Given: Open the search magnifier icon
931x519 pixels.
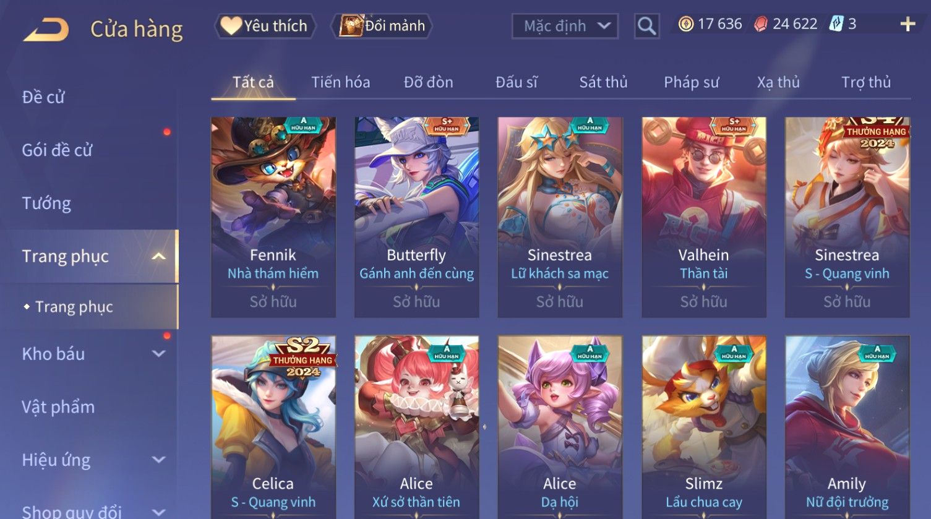Looking at the screenshot, I should pos(646,26).
